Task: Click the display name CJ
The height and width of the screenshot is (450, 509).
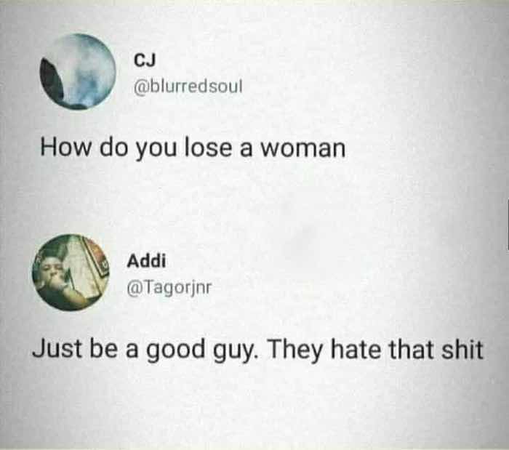Action: pyautogui.click(x=145, y=60)
